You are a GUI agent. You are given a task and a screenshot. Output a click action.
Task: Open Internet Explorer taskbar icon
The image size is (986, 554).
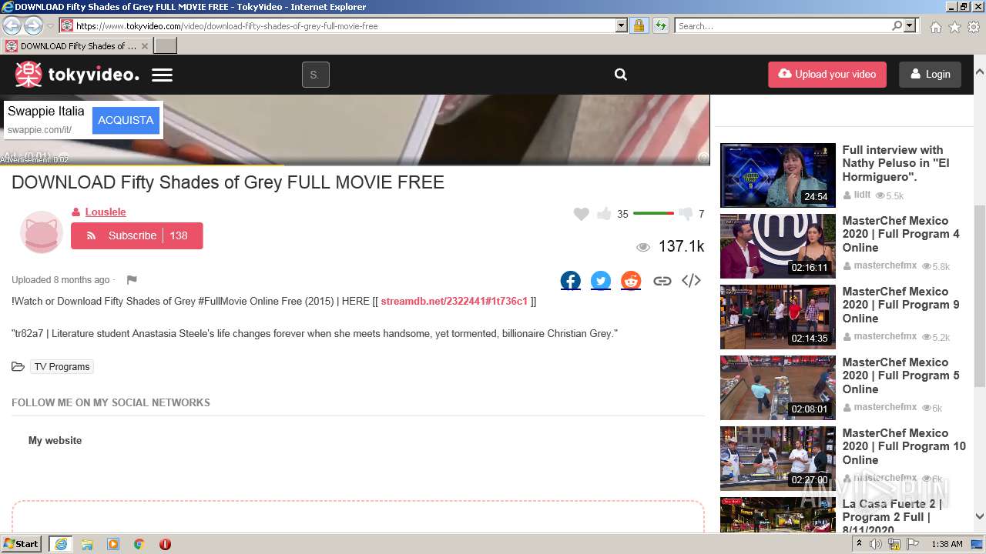[x=61, y=544]
